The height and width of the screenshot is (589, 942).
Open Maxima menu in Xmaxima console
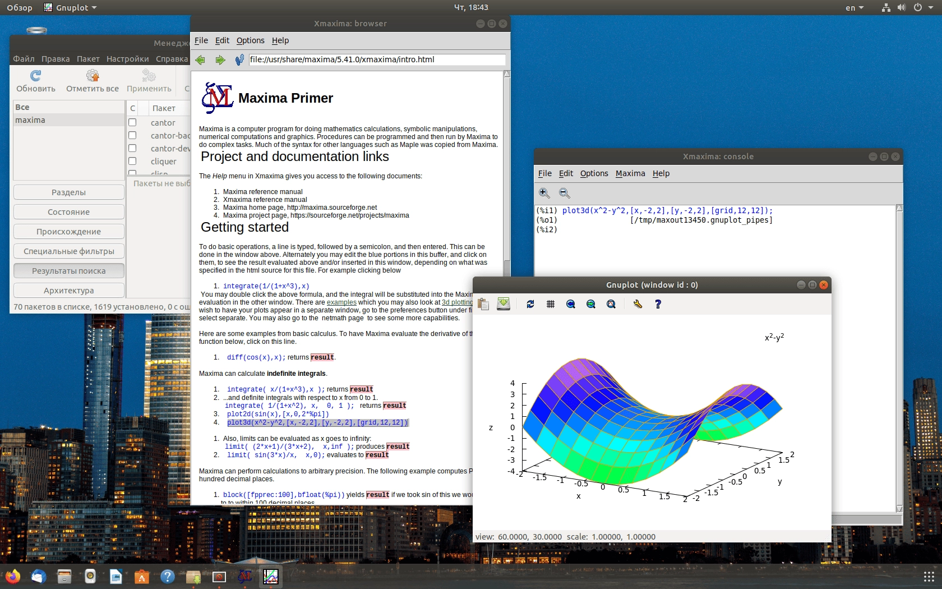tap(630, 173)
